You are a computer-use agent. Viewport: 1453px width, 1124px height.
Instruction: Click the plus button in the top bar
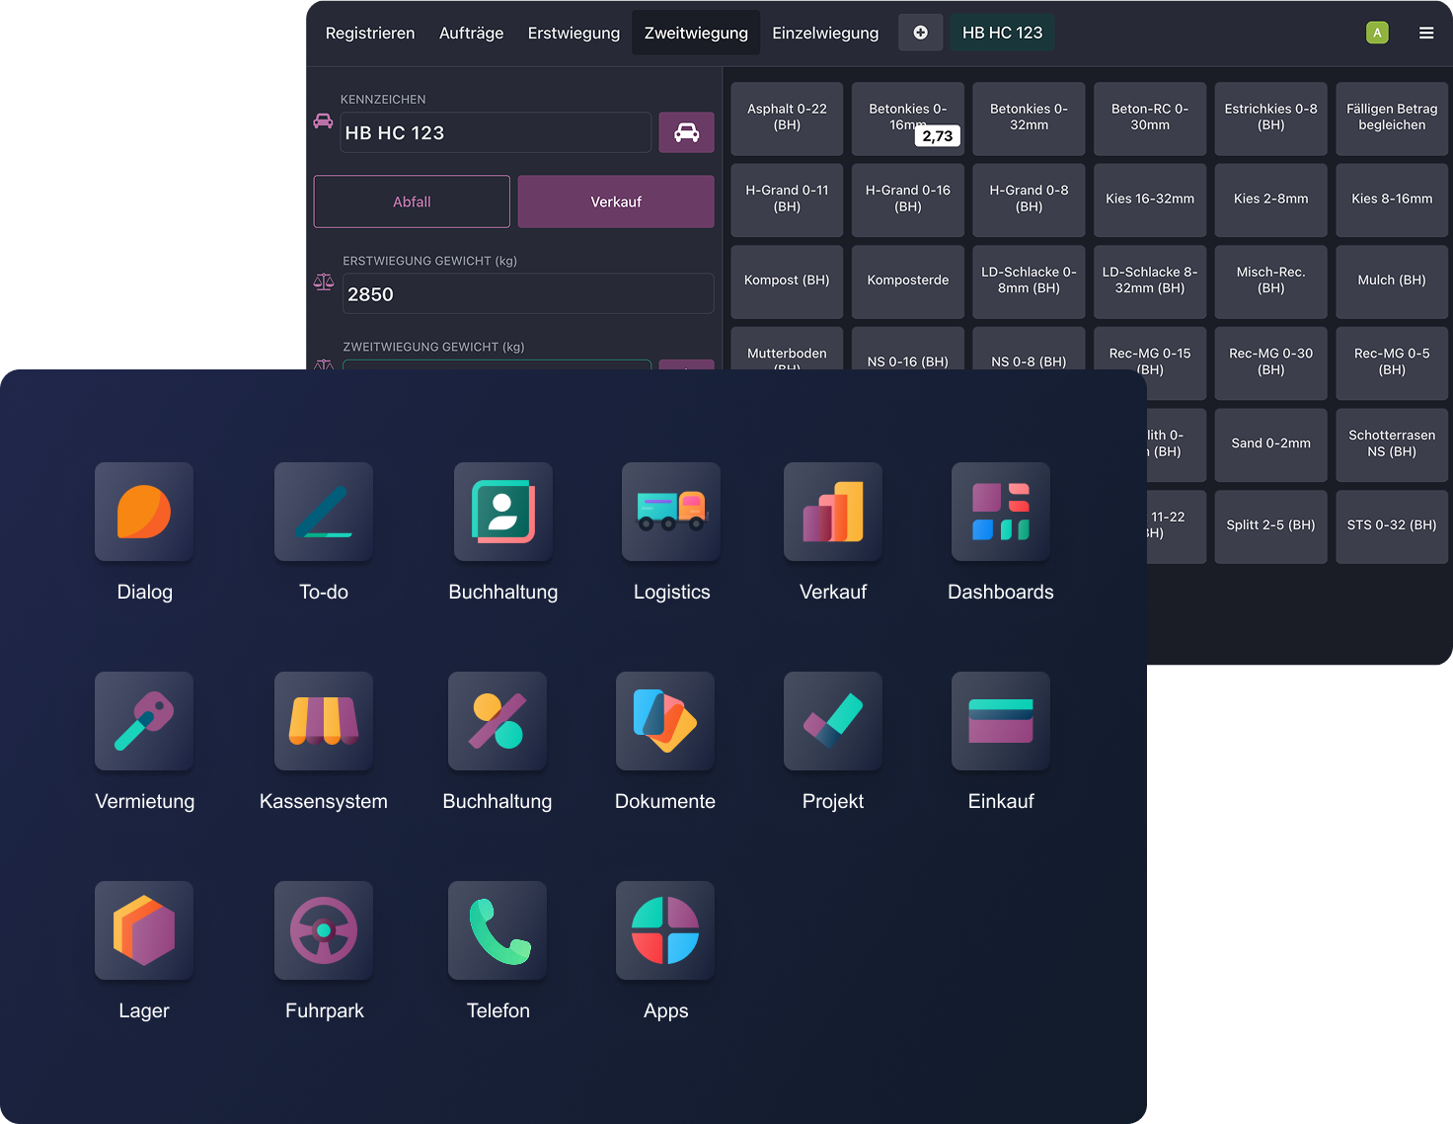click(x=920, y=33)
